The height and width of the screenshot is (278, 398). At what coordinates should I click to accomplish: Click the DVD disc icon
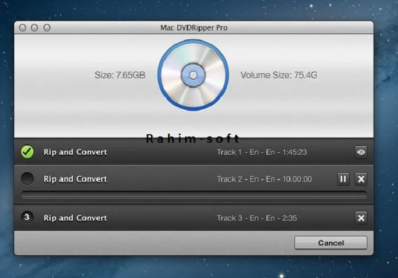(x=193, y=75)
